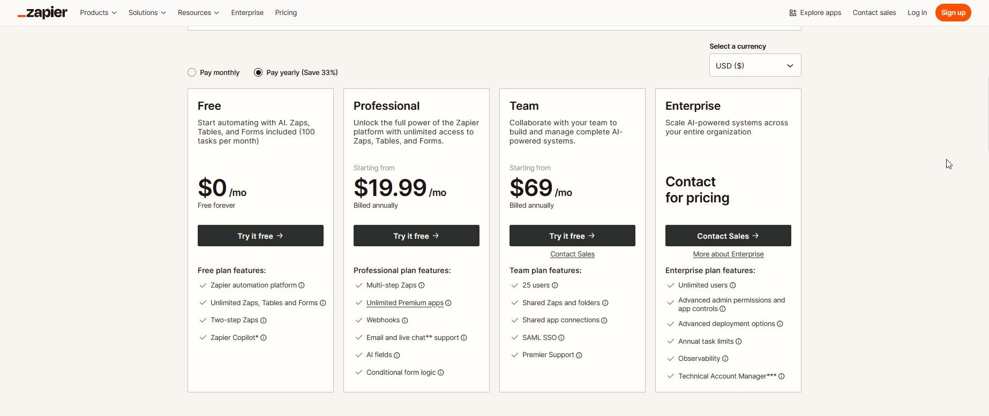The height and width of the screenshot is (416, 989).
Task: Click the orange Sign up button
Action: 953,12
